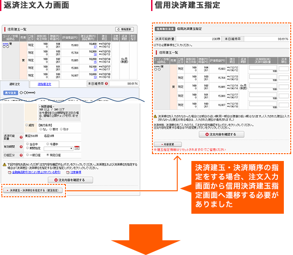This screenshot has width=293, height=255.
Task: Click 注文内容を確認する in left panel
Action: [x=70, y=180]
